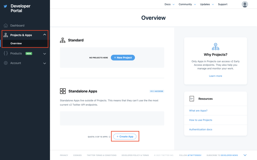257x160 pixels.
Task: Select Products in the sidebar
Action: click(x=16, y=53)
